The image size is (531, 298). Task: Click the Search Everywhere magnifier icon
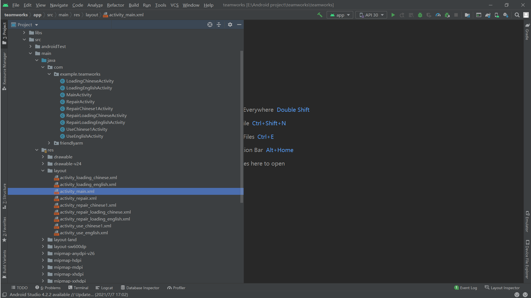point(517,15)
